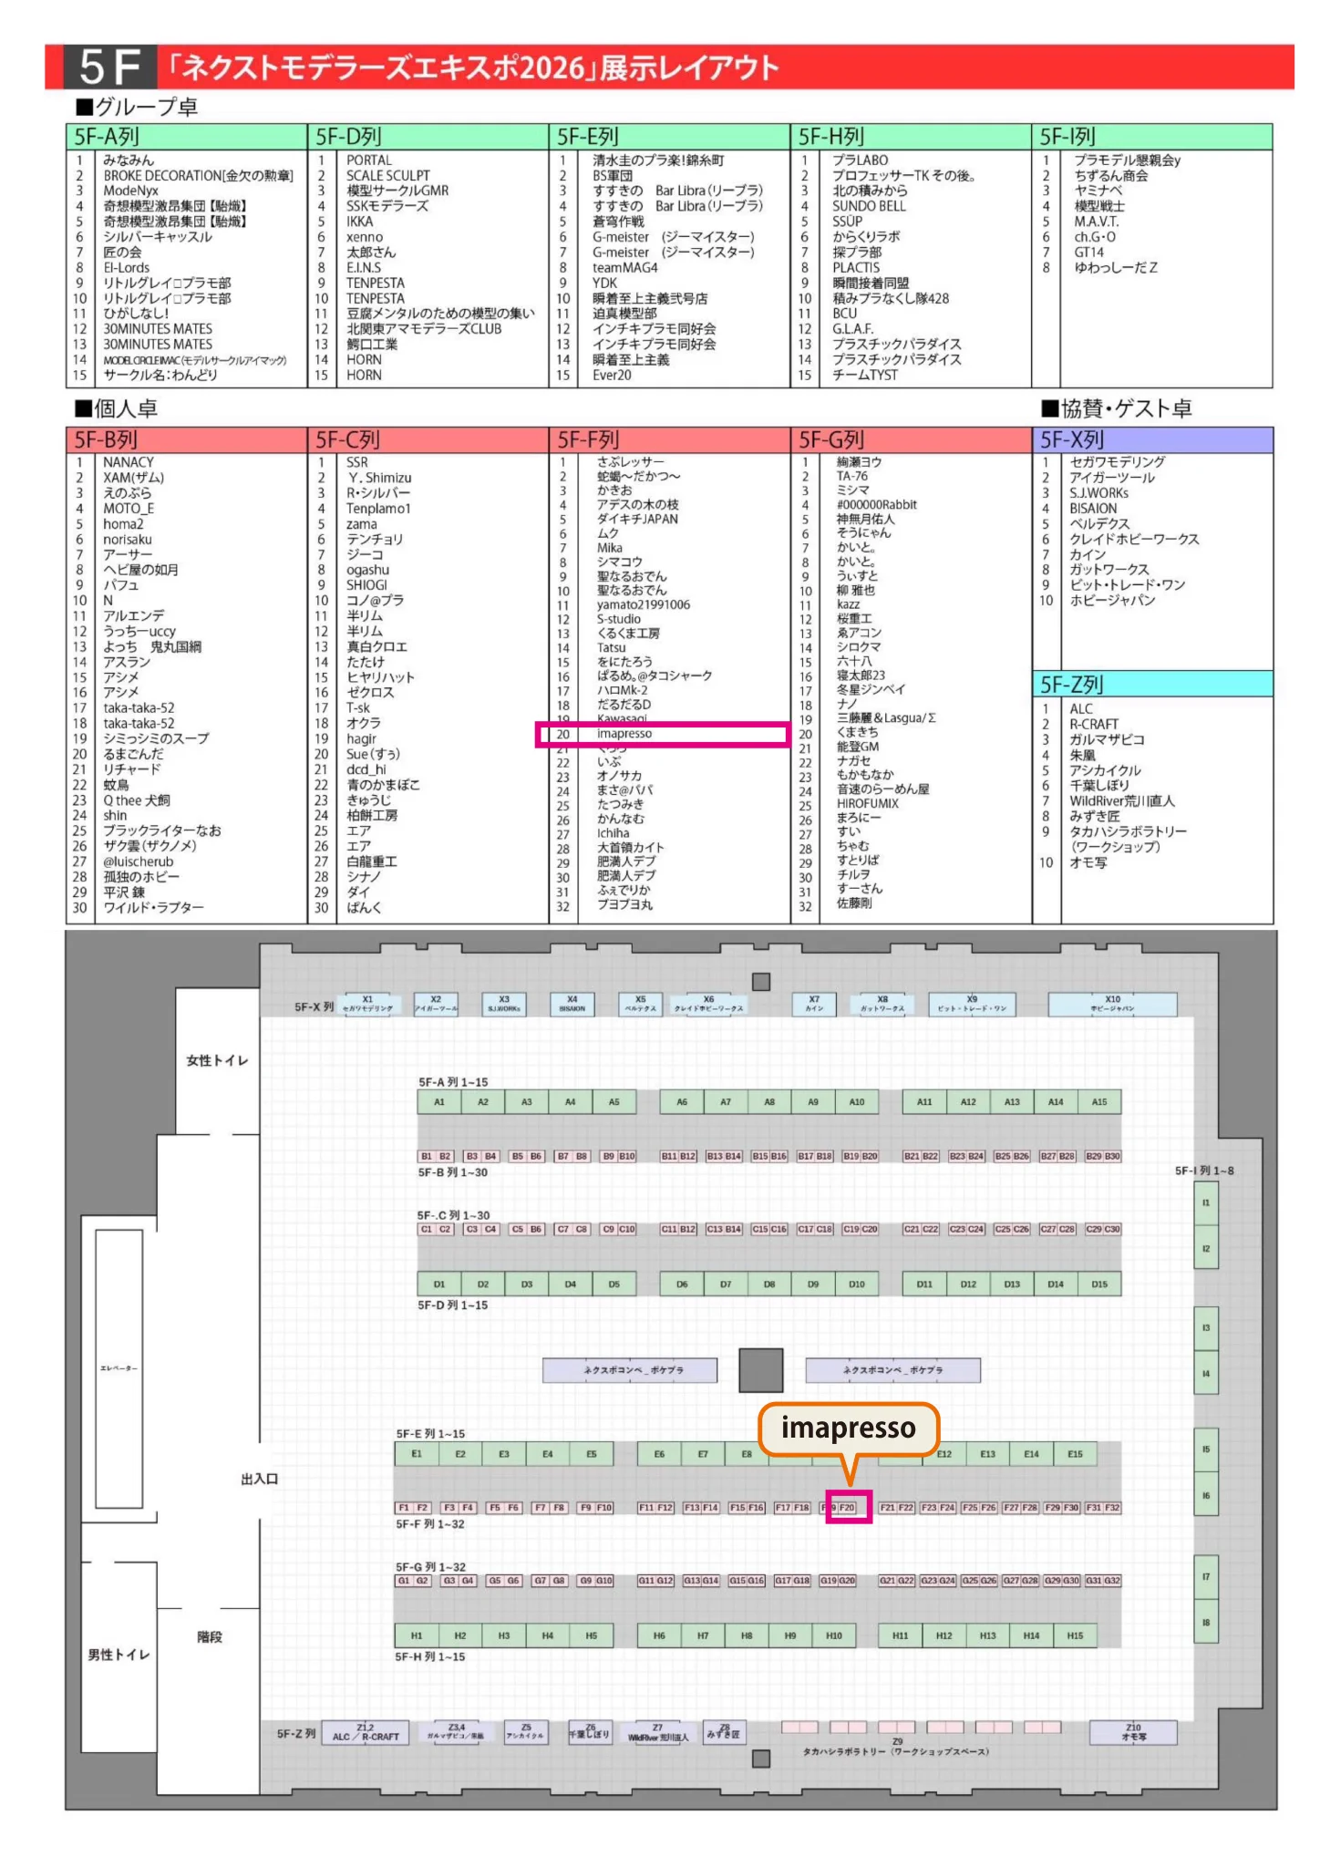Screen dimensions: 1320x1867
Task: Click the ■グループ卓 section heading
Action: coord(137,107)
